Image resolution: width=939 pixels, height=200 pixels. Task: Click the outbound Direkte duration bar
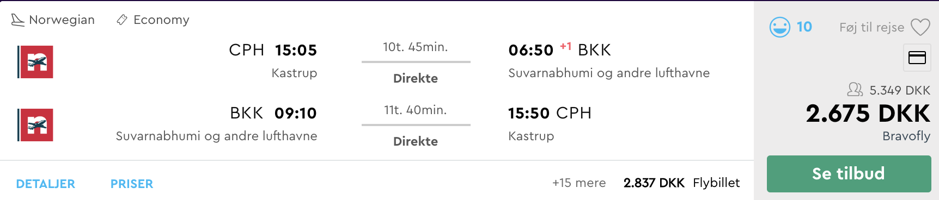click(416, 62)
